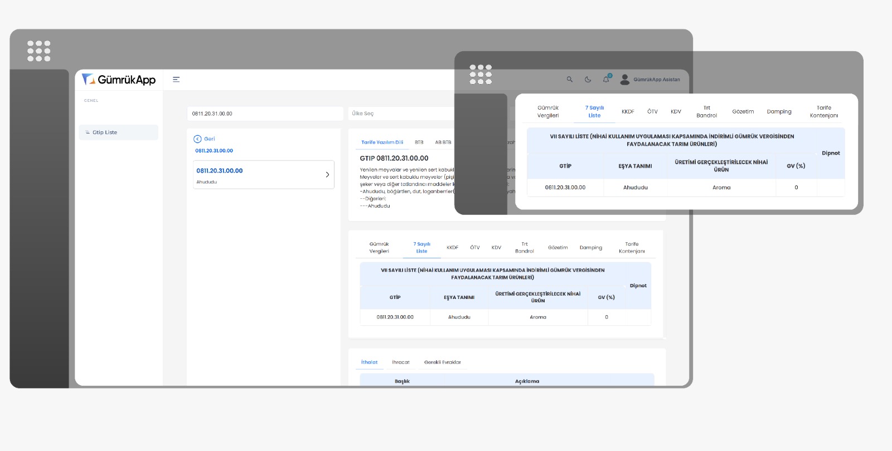Expand the 0811.20.31.00.00 card chevron arrow
892x451 pixels.
pyautogui.click(x=327, y=175)
